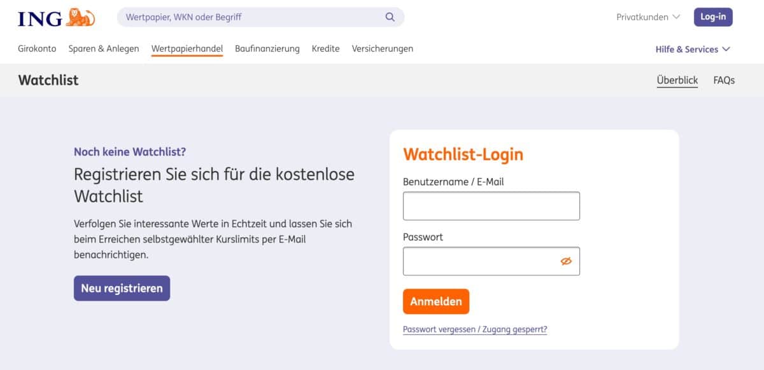
Task: Click the Watchlist-Login heading
Action: [463, 154]
